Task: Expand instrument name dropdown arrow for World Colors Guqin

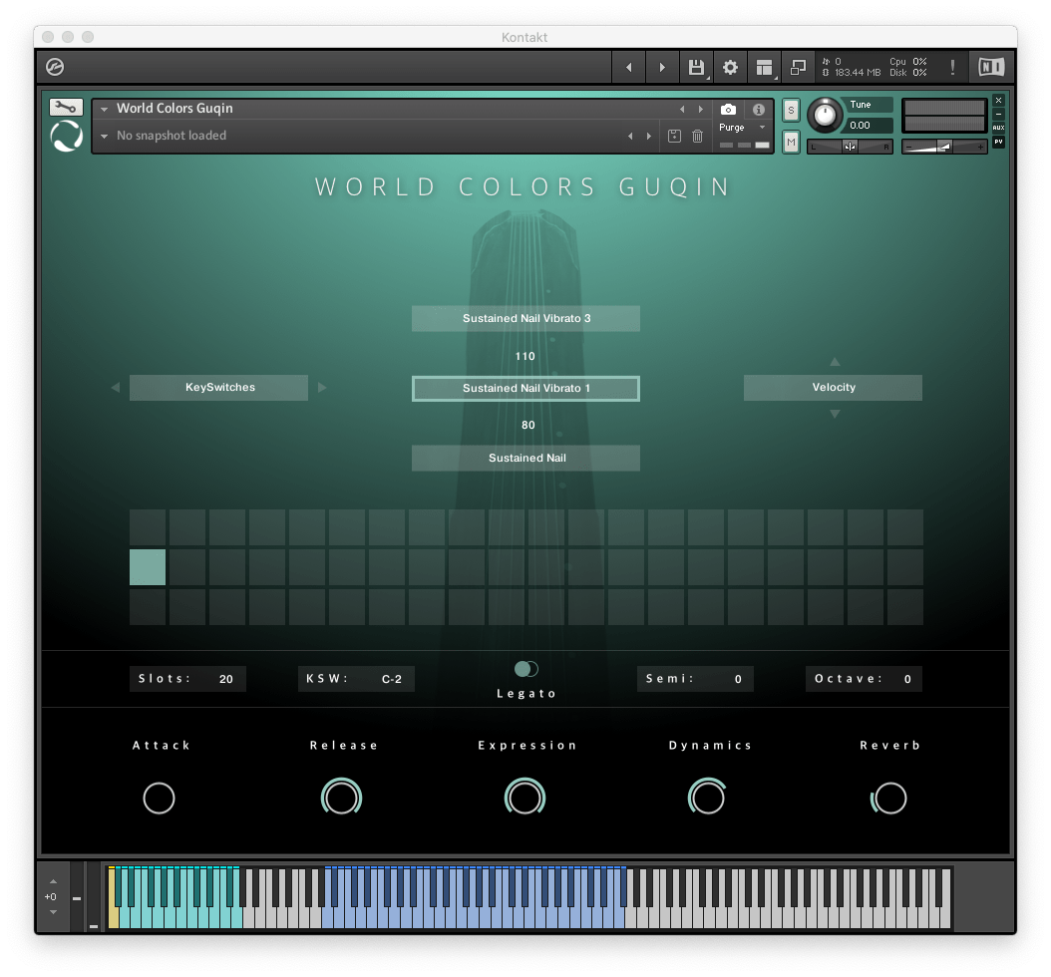Action: [x=104, y=110]
